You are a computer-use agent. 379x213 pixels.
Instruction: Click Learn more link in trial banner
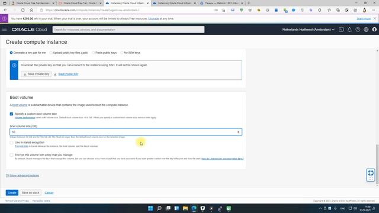pos(364,18)
